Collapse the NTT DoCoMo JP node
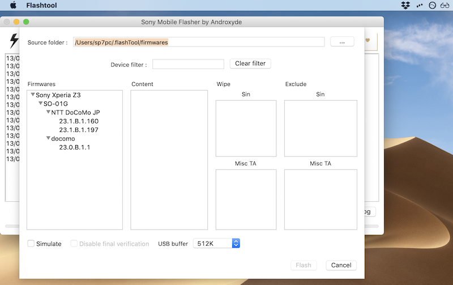453x285 pixels. 48,112
